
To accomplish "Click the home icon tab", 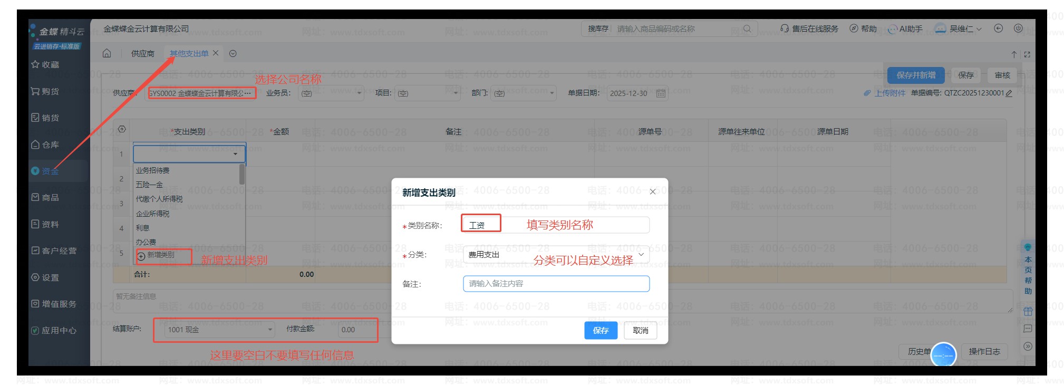I will pyautogui.click(x=107, y=53).
